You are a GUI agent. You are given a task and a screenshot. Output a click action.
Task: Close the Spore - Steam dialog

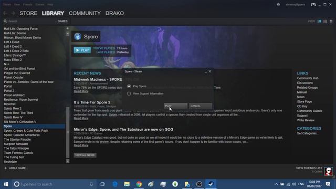click(x=210, y=71)
